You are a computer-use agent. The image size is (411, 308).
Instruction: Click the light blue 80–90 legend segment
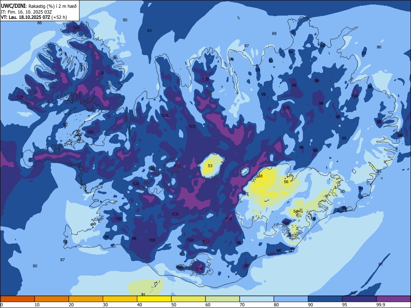291,299
